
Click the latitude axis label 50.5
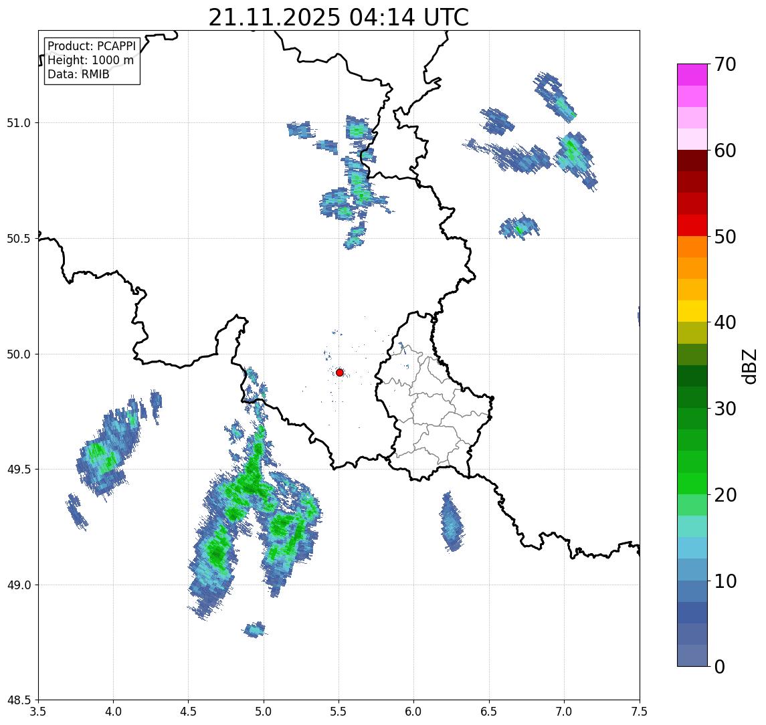click(19, 239)
